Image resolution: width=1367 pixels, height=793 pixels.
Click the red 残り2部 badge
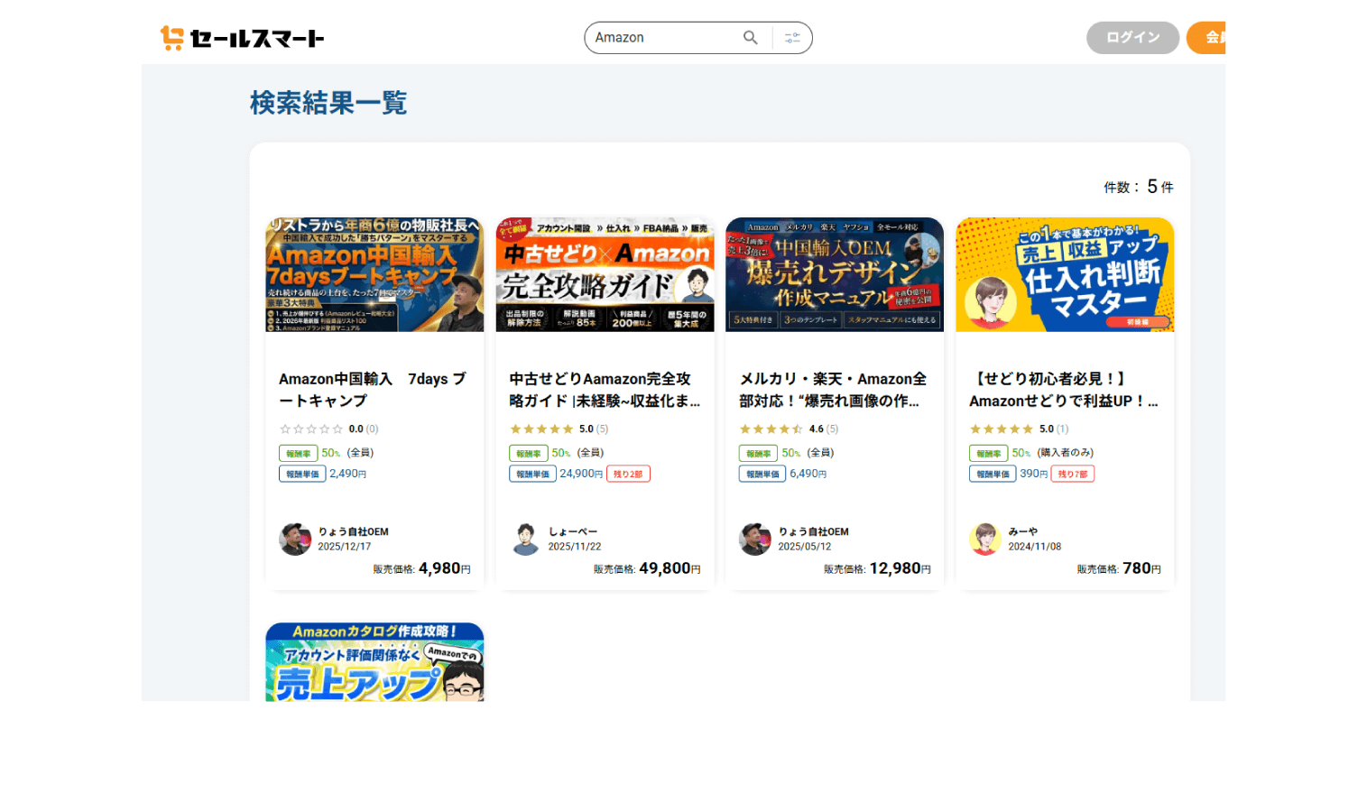[x=627, y=473]
